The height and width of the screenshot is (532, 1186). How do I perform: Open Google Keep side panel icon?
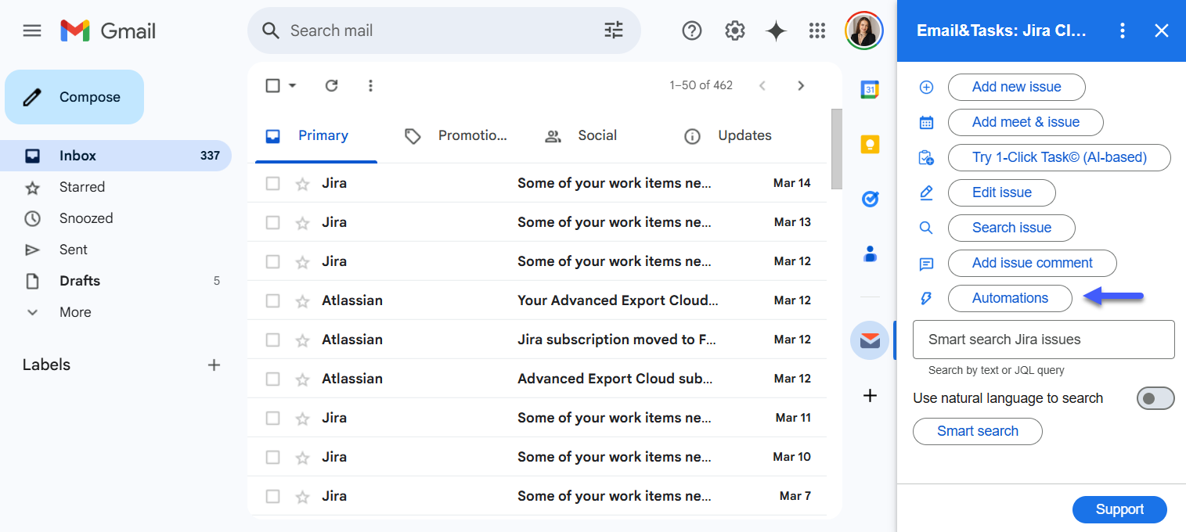pyautogui.click(x=870, y=145)
